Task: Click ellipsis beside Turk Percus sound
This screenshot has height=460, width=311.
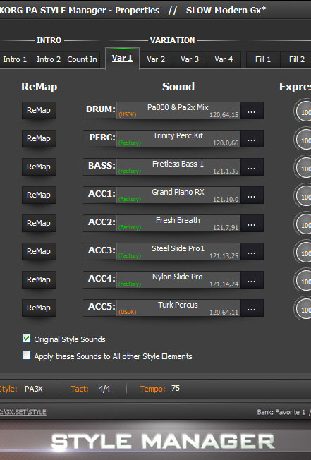Action: pyautogui.click(x=252, y=308)
